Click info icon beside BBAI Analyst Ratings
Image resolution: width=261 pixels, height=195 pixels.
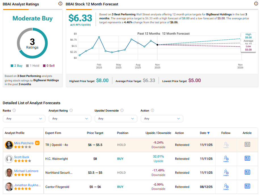(x=60, y=4)
